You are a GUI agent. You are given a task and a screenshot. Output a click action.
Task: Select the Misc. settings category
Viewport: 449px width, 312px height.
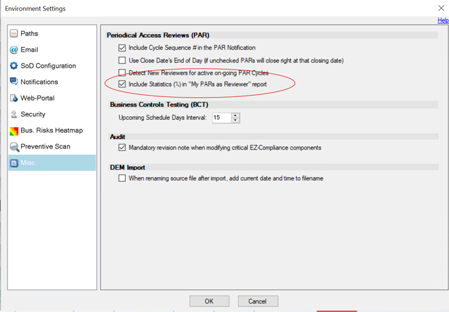[x=29, y=163]
